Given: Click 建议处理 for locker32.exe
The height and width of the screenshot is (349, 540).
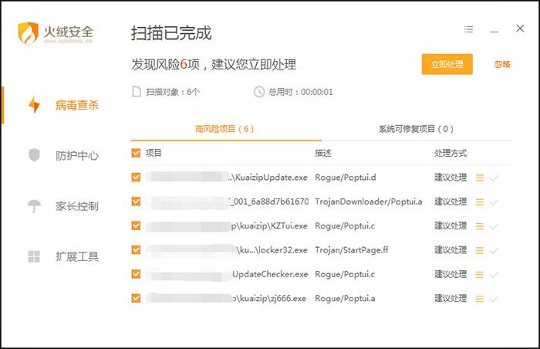Looking at the screenshot, I should tap(451, 249).
